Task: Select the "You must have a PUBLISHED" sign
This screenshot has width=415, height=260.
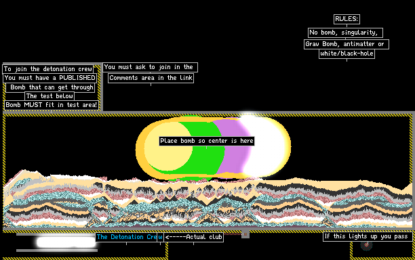Action: pos(50,78)
